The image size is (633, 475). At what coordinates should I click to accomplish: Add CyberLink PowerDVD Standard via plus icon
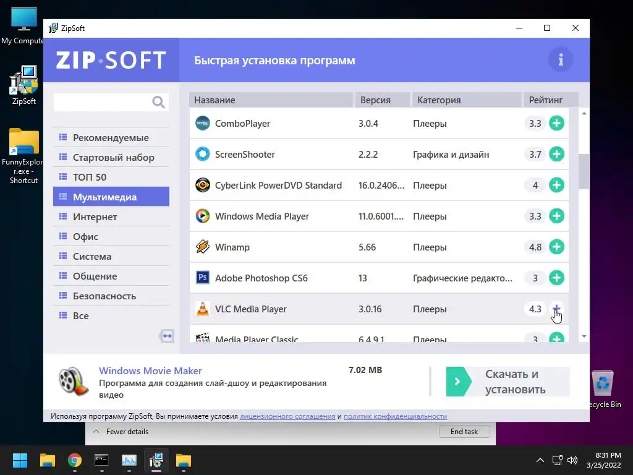(x=556, y=185)
